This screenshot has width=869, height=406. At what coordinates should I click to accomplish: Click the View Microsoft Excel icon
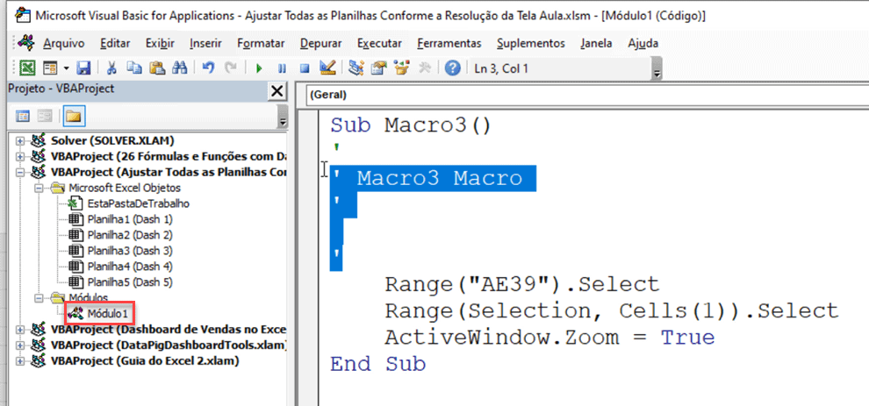click(27, 68)
